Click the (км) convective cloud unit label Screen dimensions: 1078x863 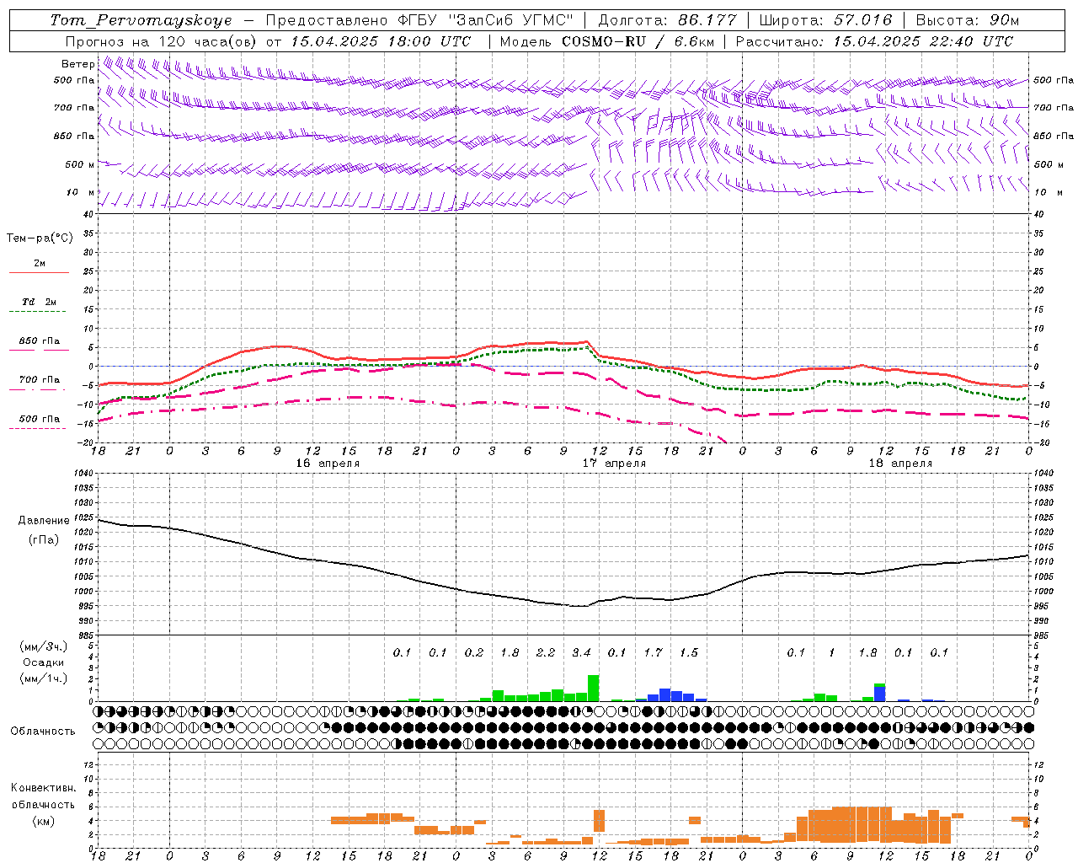tap(44, 821)
